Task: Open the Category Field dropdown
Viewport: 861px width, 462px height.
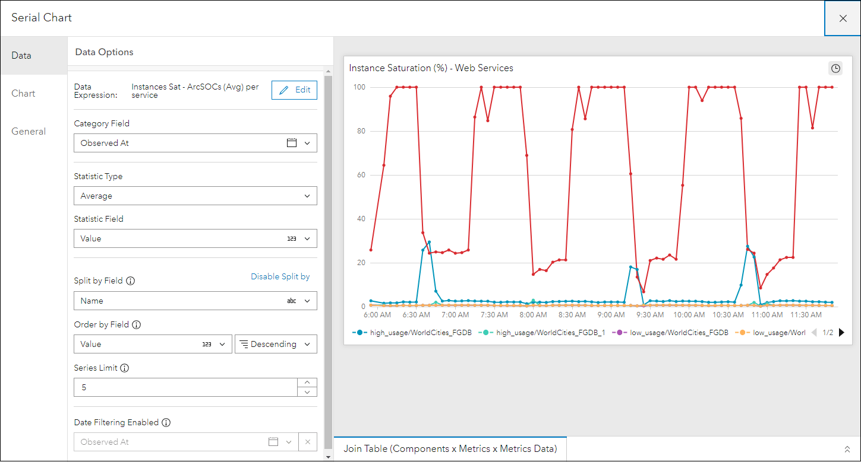Action: [x=195, y=143]
